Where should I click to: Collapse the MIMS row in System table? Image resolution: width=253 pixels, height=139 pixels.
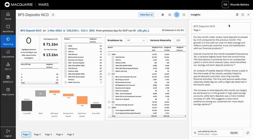(109, 55)
